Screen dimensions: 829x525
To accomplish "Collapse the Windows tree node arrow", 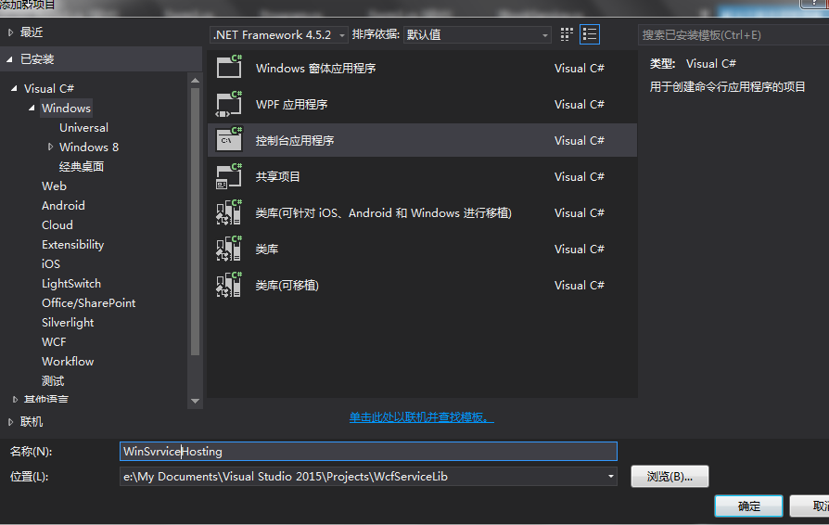I will 32,108.
